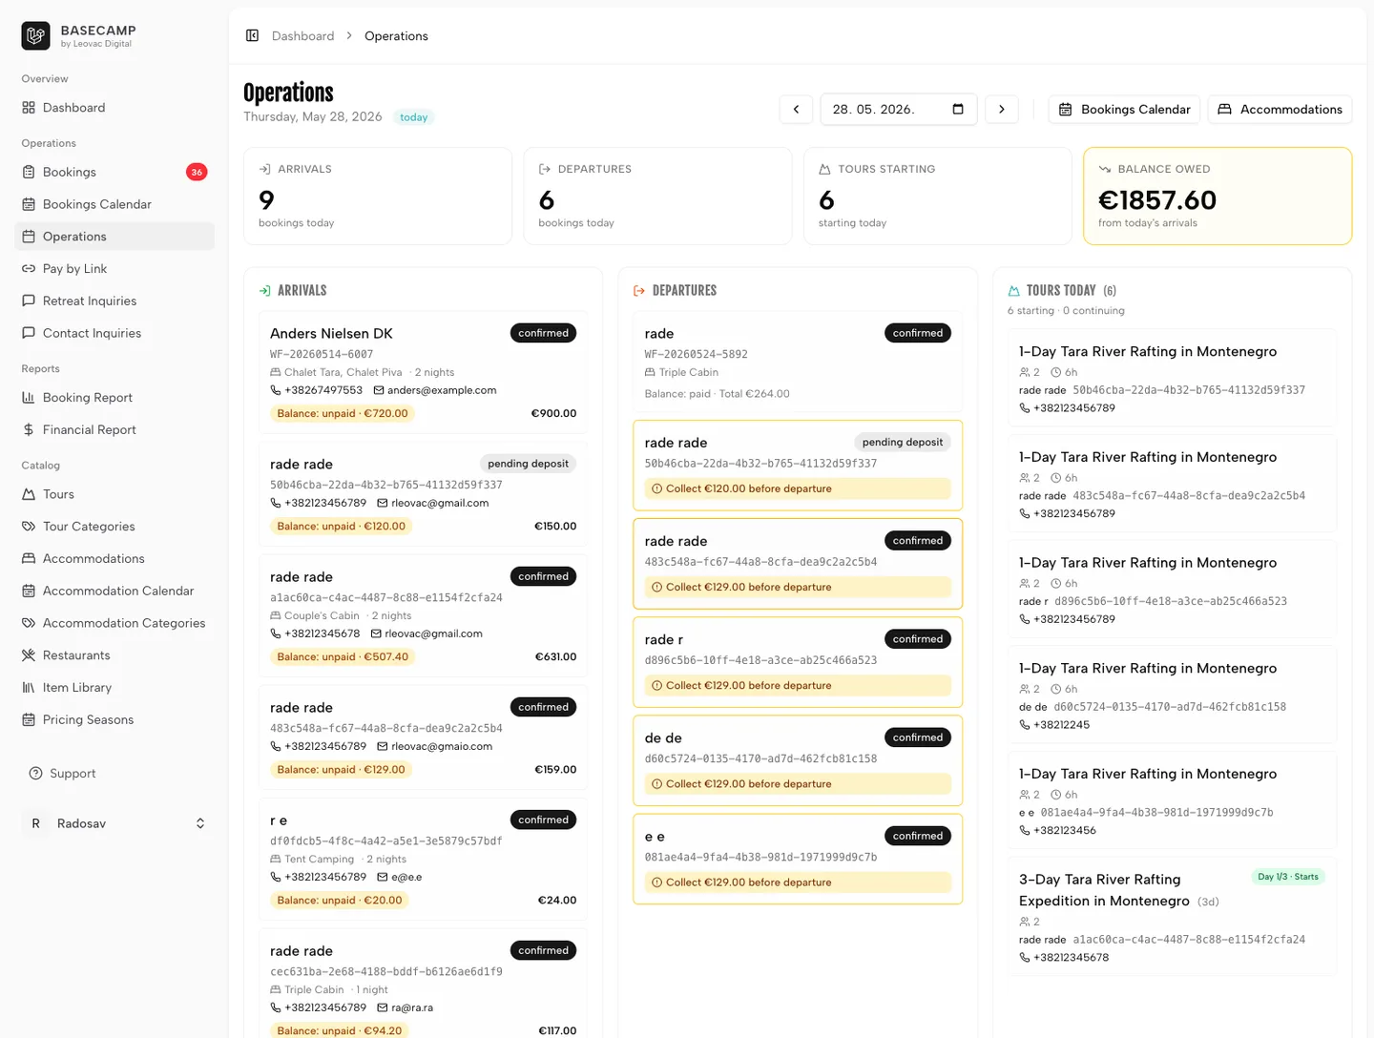
Task: Click phone icon next to +38267497553
Action: [x=276, y=390]
